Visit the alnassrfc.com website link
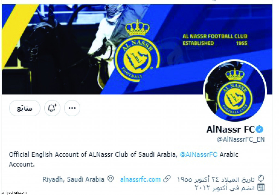The image size is (279, 195). (x=140, y=179)
